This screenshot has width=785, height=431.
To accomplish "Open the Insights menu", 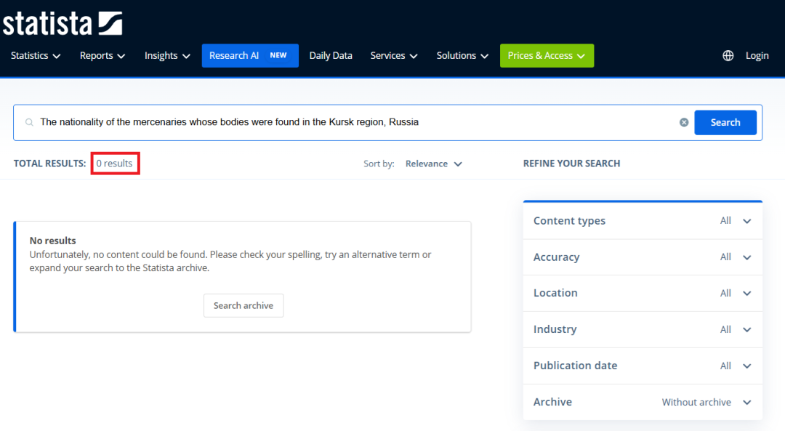I will point(167,55).
